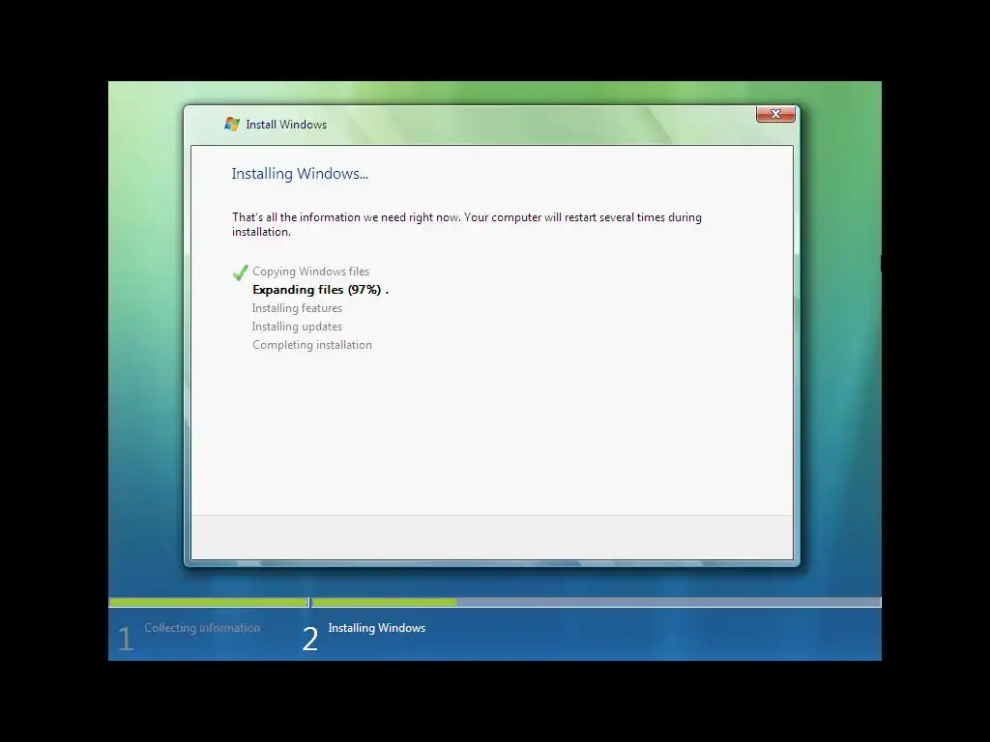Click the "Completing installation" step
Screen dimensions: 990x742
[312, 345]
